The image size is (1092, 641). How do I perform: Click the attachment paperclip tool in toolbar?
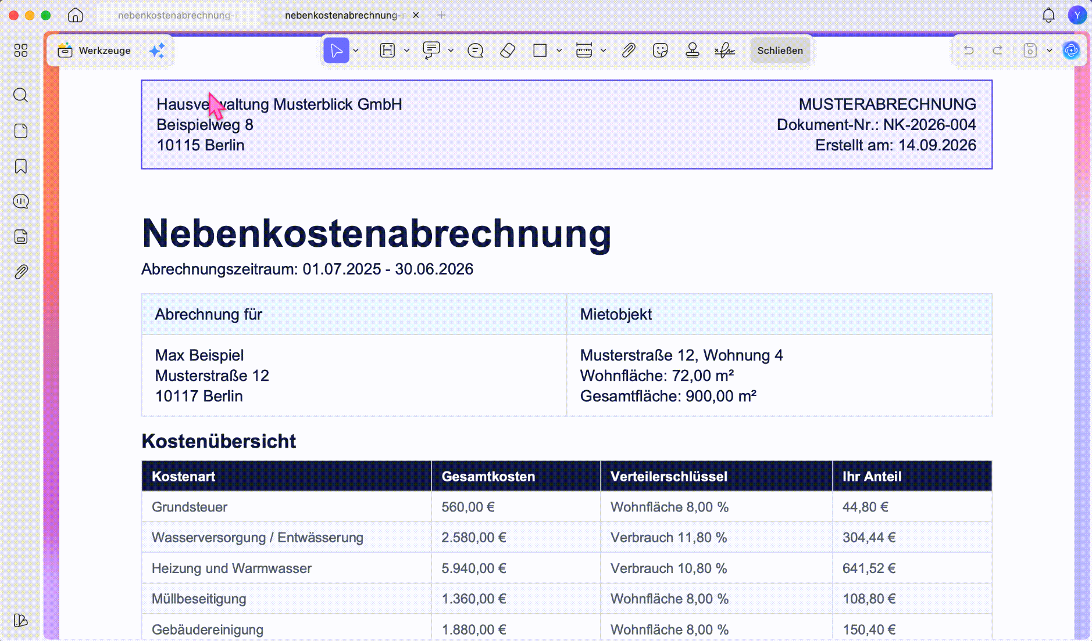[x=629, y=51]
